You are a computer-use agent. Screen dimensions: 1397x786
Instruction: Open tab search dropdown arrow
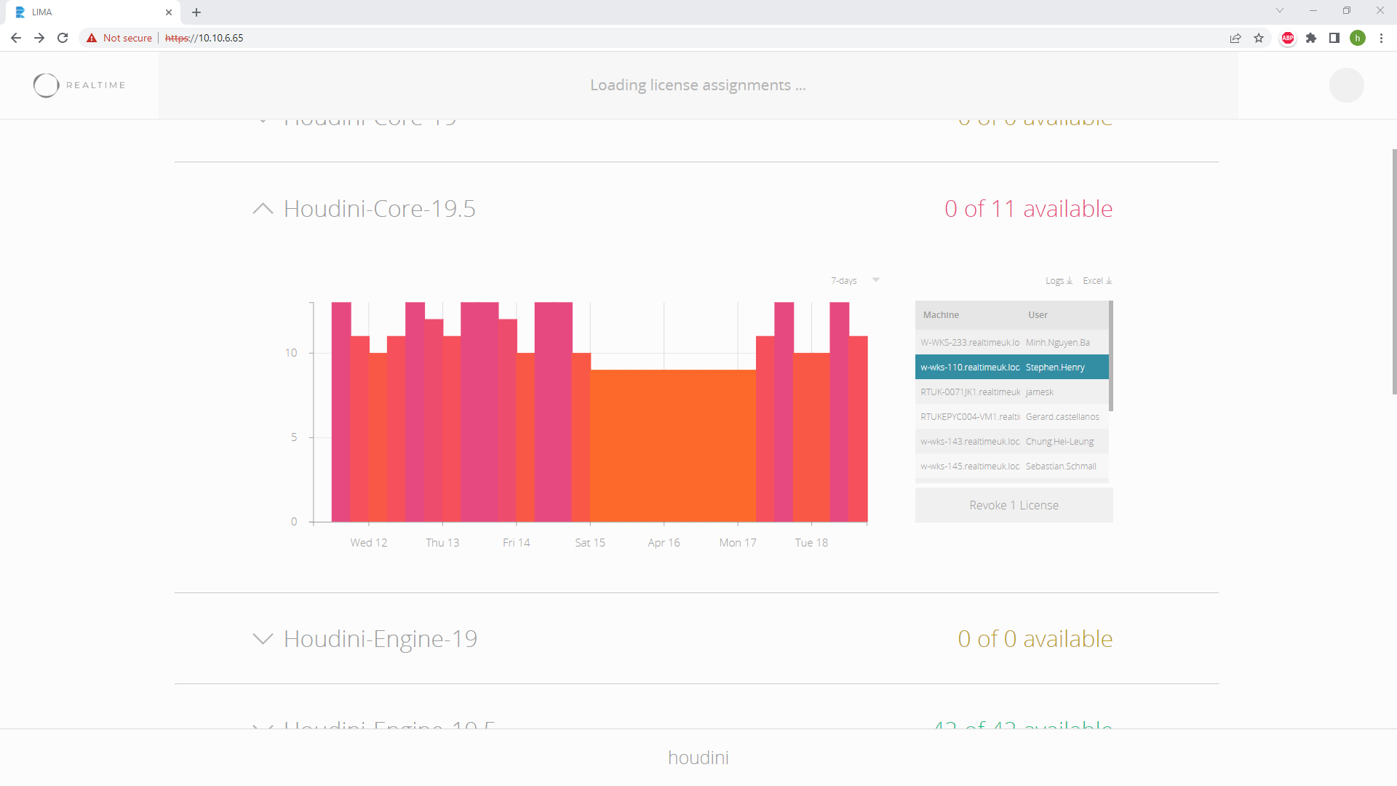(x=1280, y=11)
